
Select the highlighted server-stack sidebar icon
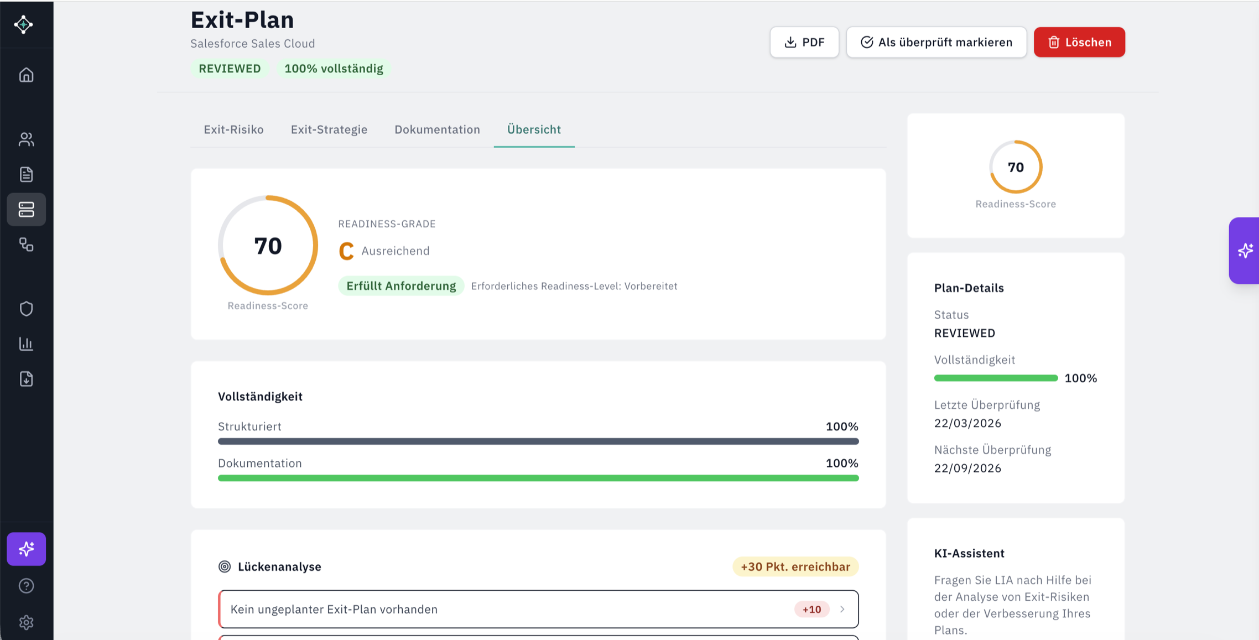point(26,210)
